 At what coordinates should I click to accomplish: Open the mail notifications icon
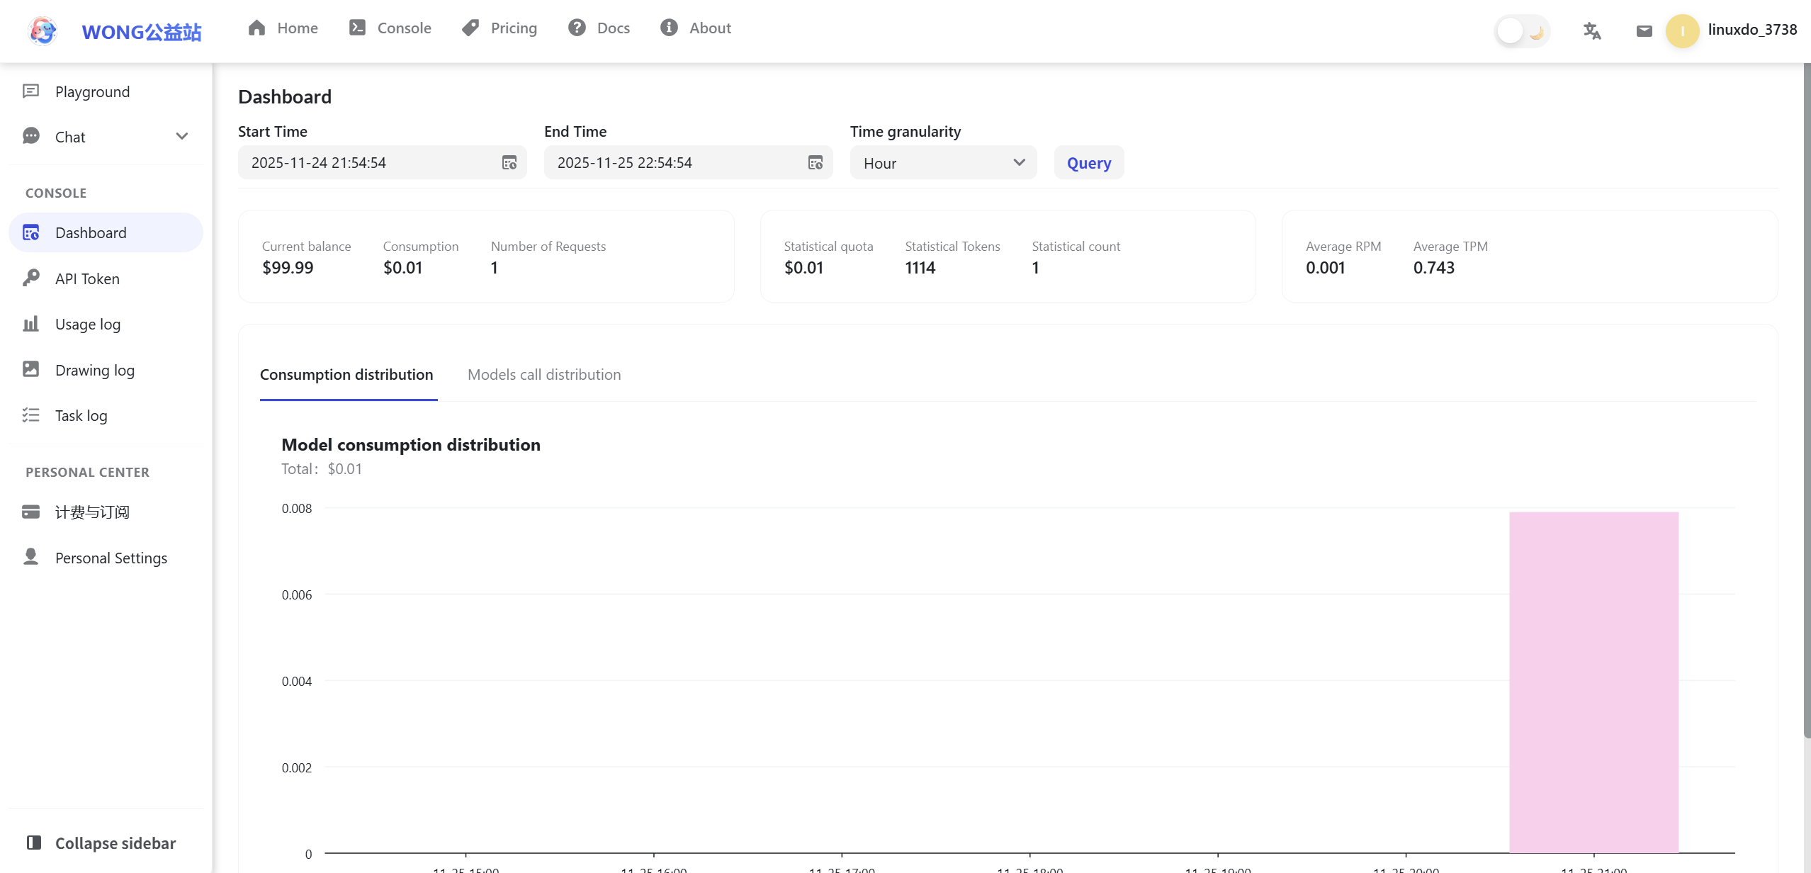pos(1644,30)
